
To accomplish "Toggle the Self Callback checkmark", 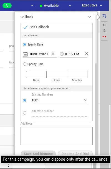I will pyautogui.click(x=26, y=27).
